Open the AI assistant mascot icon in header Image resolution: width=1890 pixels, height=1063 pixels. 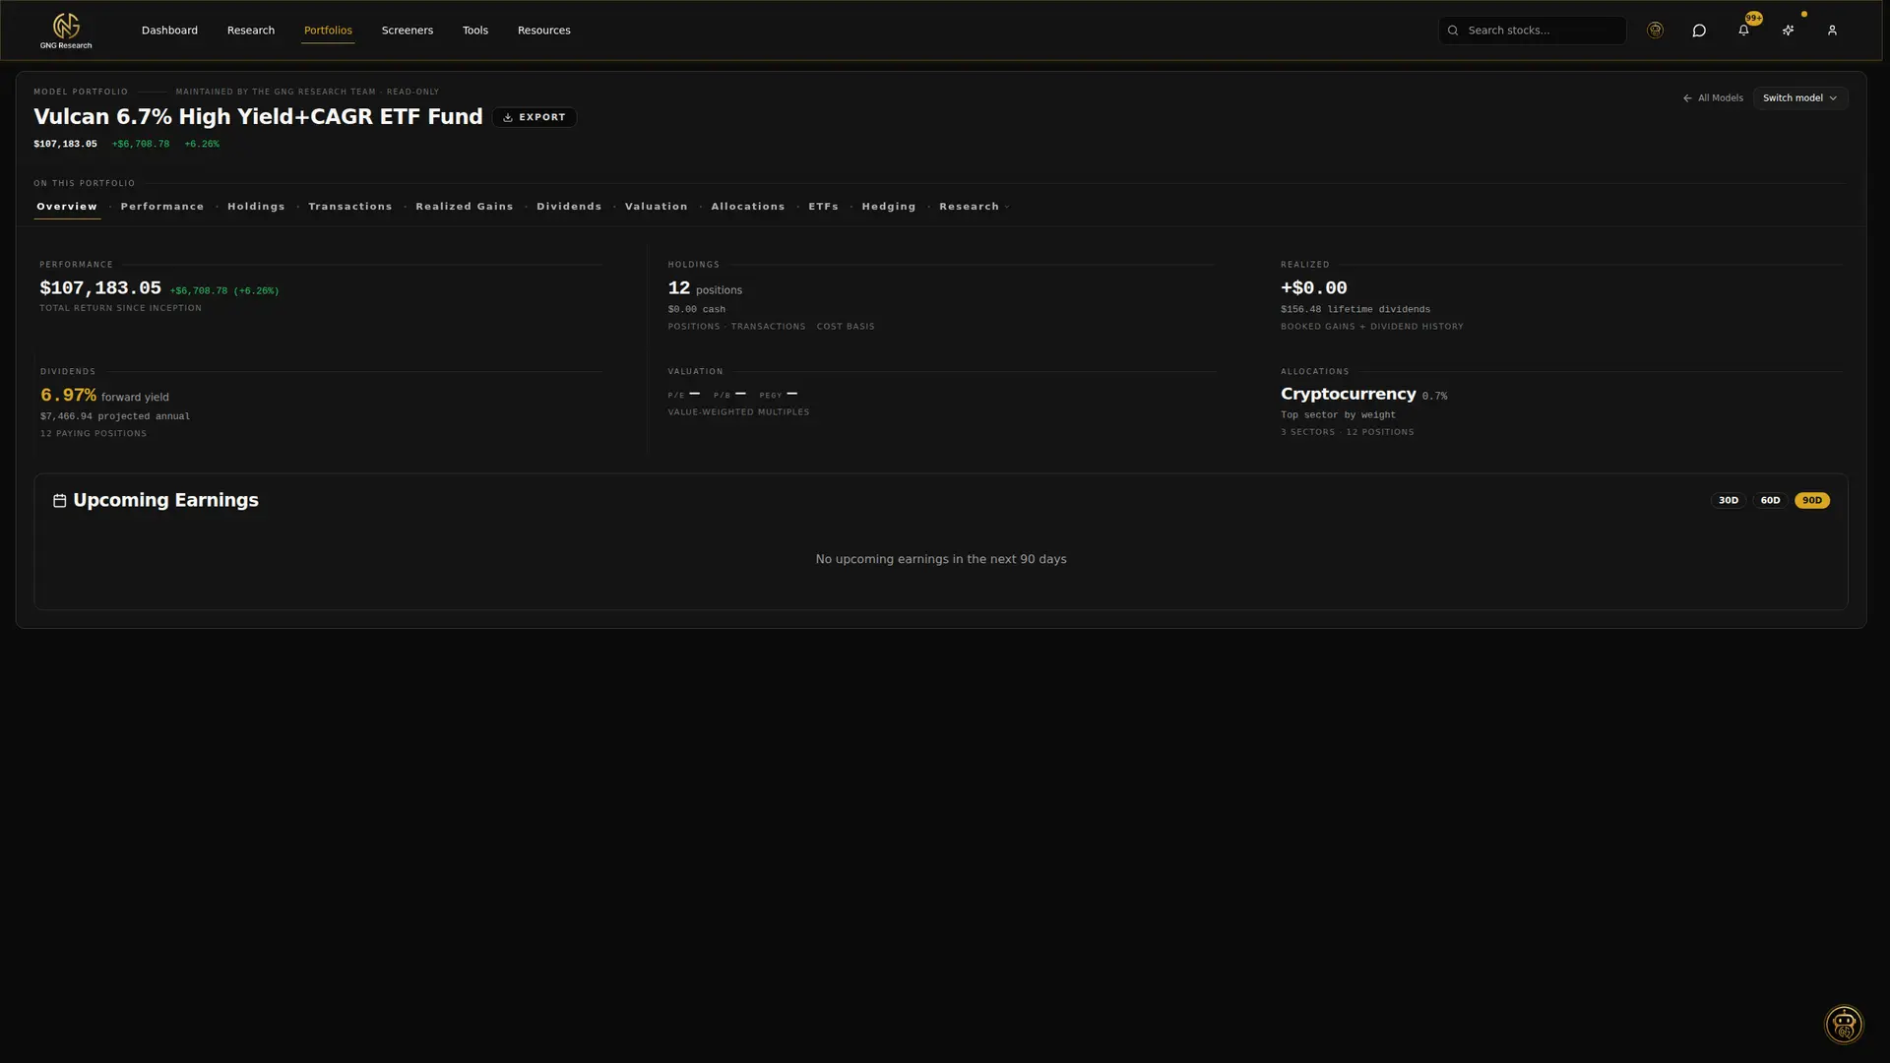pos(1655,31)
